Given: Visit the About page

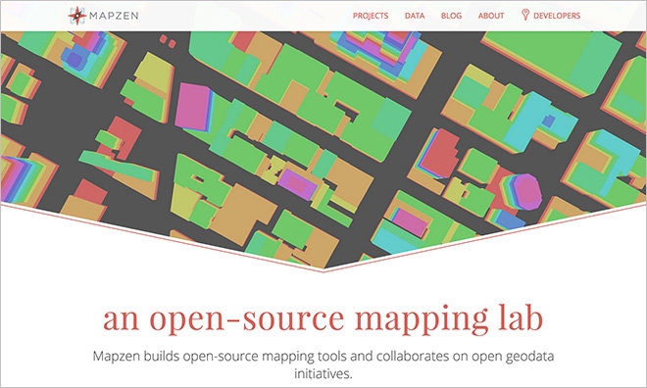Looking at the screenshot, I should point(491,16).
